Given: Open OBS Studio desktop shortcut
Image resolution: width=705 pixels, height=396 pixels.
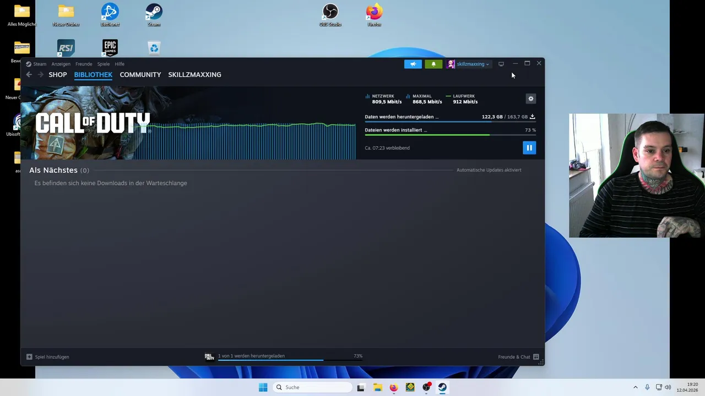Looking at the screenshot, I should 330,15.
